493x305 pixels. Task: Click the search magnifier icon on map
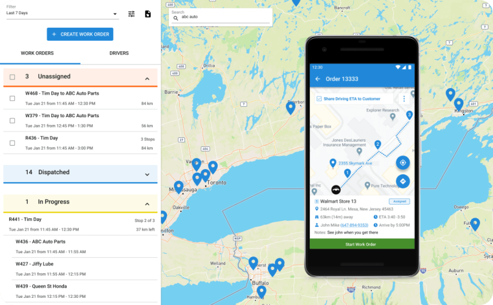coord(175,18)
